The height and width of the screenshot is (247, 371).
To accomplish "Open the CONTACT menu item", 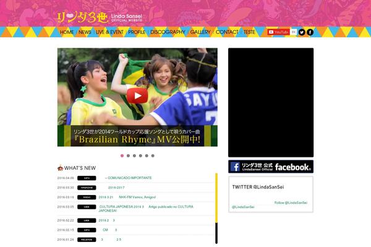I will [x=227, y=32].
